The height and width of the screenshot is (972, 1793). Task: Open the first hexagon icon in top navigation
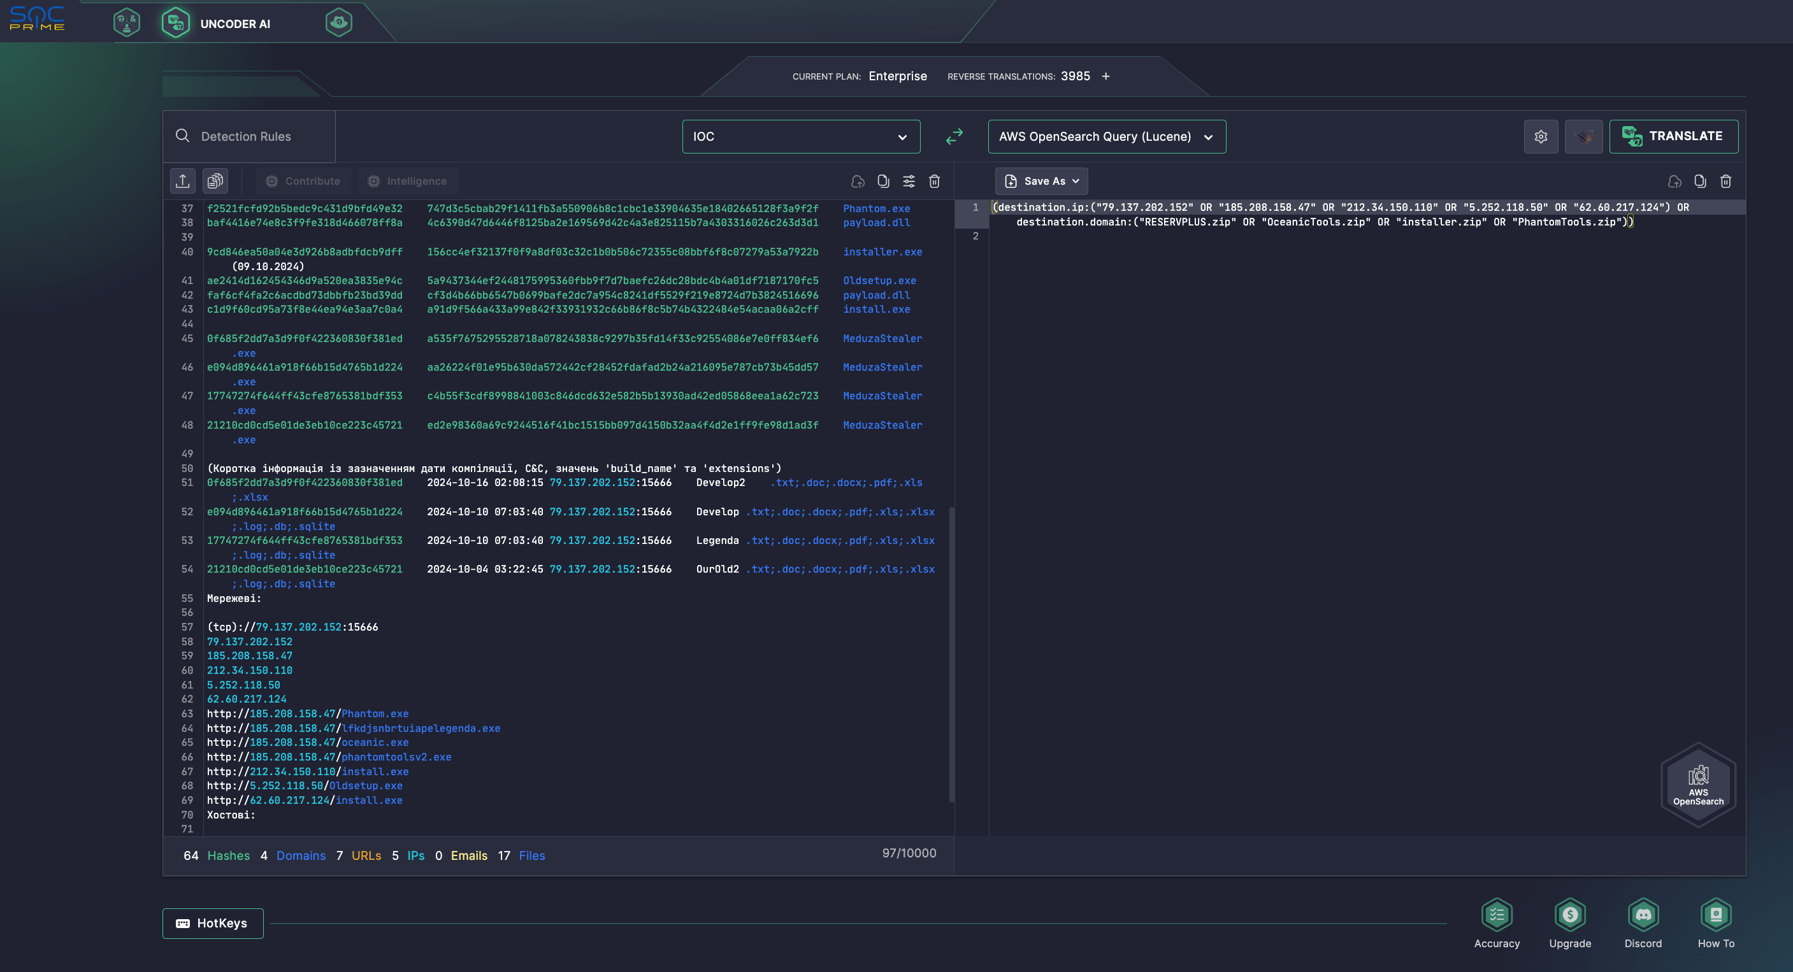[127, 23]
